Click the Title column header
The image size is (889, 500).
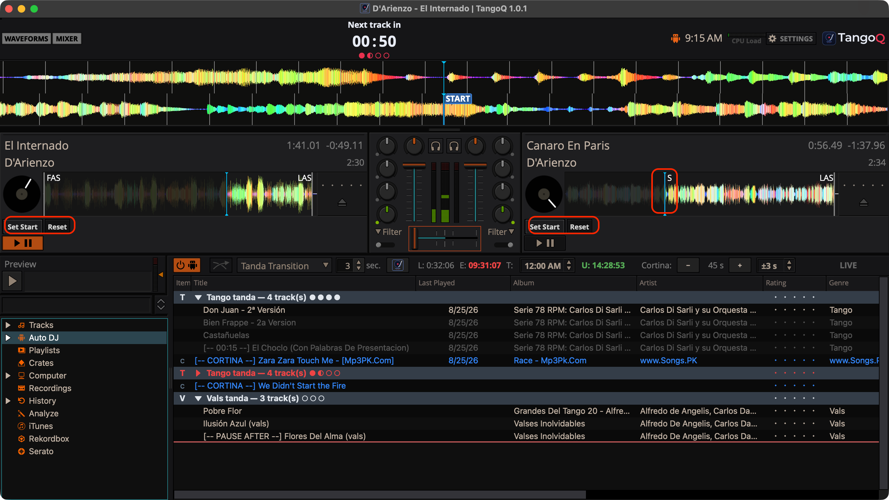pos(304,283)
